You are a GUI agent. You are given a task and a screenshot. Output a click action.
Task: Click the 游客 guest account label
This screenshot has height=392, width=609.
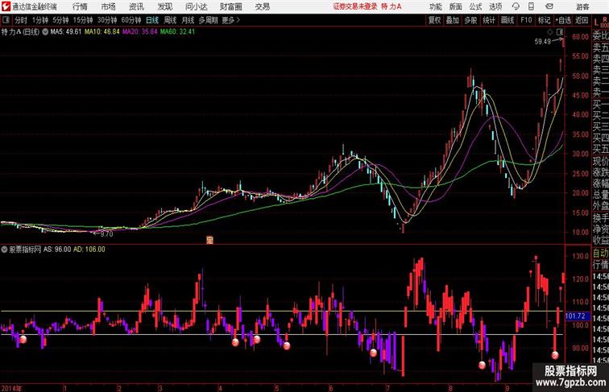[582, 6]
